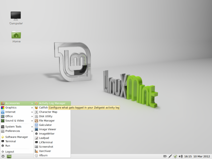
Task: Click the Preferences category icon
Action: tap(3, 131)
